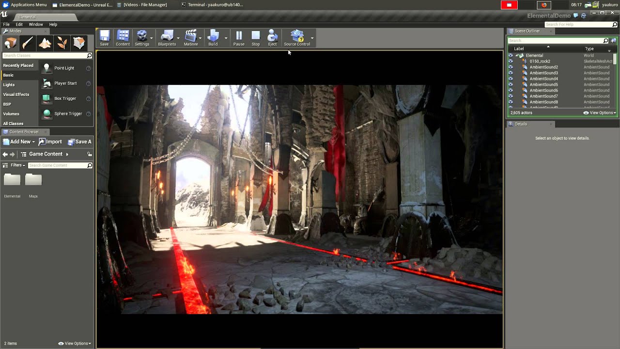Viewport: 620px width, 349px height.
Task: Select the Geometry Editing mode cube icon
Action: [79, 43]
